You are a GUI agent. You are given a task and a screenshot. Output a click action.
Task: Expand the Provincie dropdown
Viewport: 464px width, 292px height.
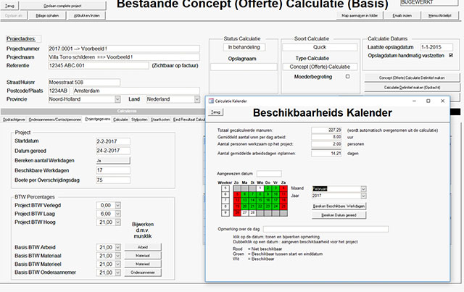point(117,99)
